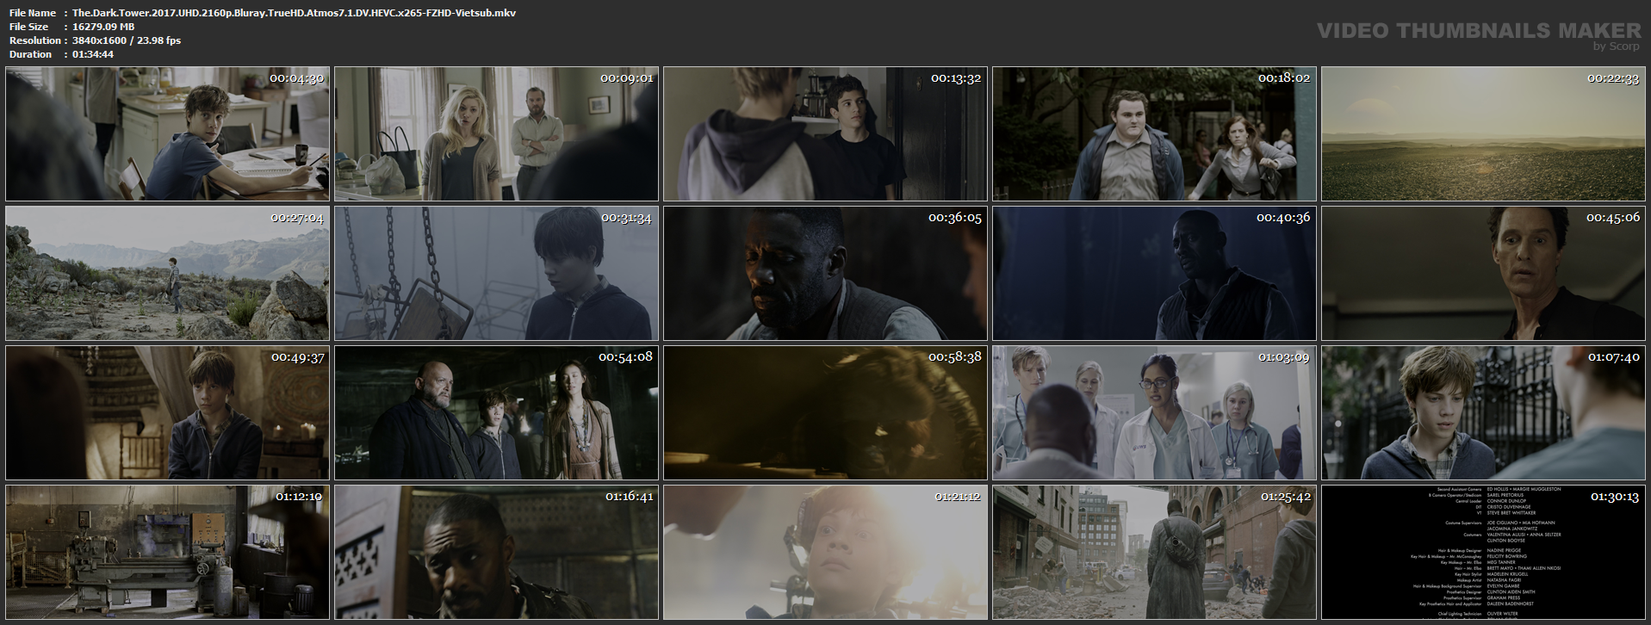Open the mountain scene thumbnail 00:27:04
Image resolution: width=1651 pixels, height=625 pixels.
coord(167,273)
